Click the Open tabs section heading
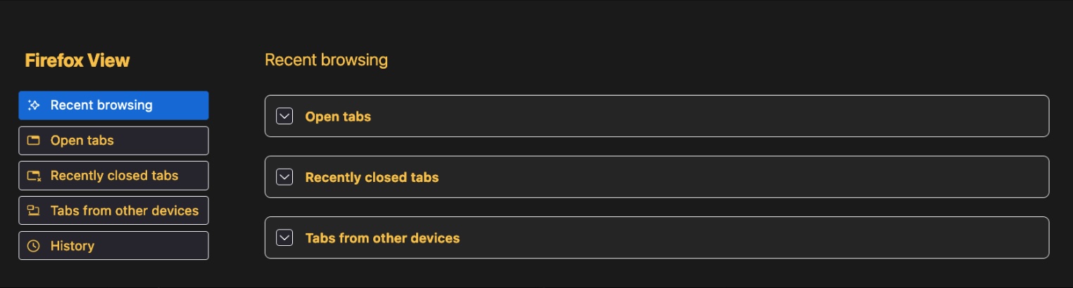Screen dimensions: 1073x288 point(338,117)
